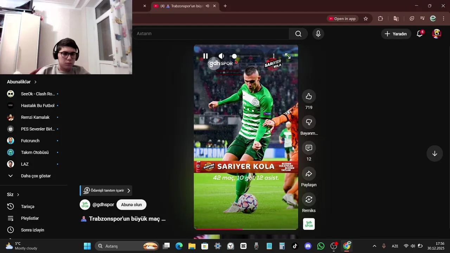Viewport: 450px width, 253px height.
Task: Click Open in app button
Action: coord(342,19)
